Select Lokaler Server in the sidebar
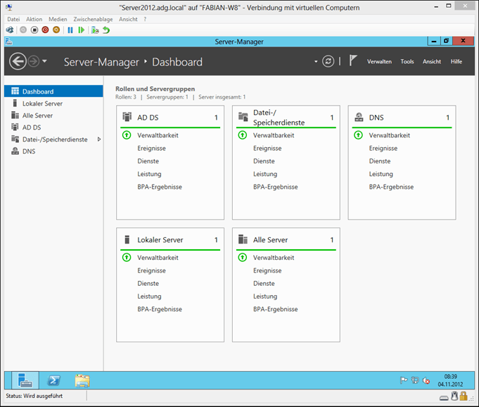 pos(53,104)
